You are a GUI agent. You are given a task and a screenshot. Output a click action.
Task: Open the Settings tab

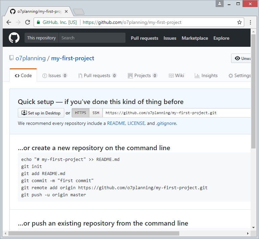239,75
